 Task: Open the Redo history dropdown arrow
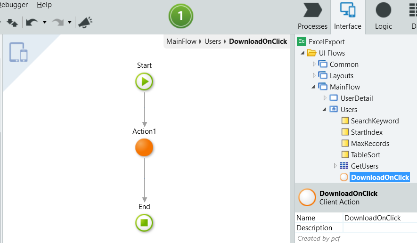[70, 22]
